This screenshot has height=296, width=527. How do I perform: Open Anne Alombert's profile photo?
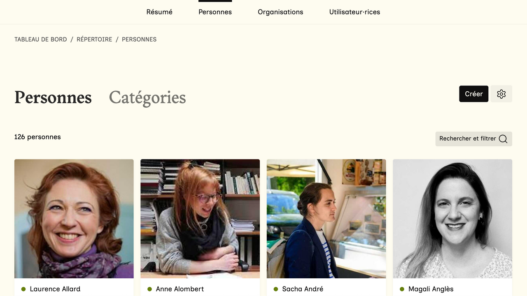pyautogui.click(x=200, y=219)
